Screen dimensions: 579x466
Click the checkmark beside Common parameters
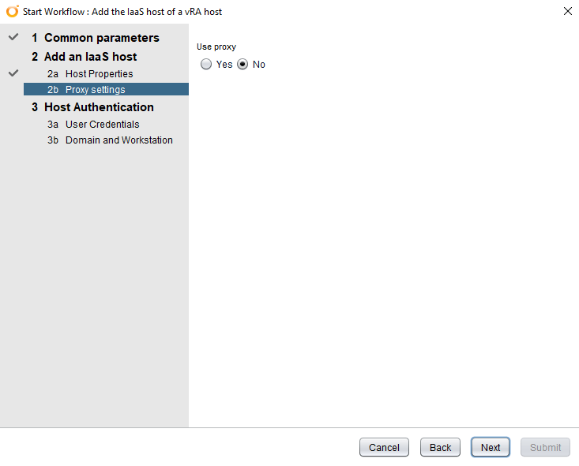tap(13, 38)
